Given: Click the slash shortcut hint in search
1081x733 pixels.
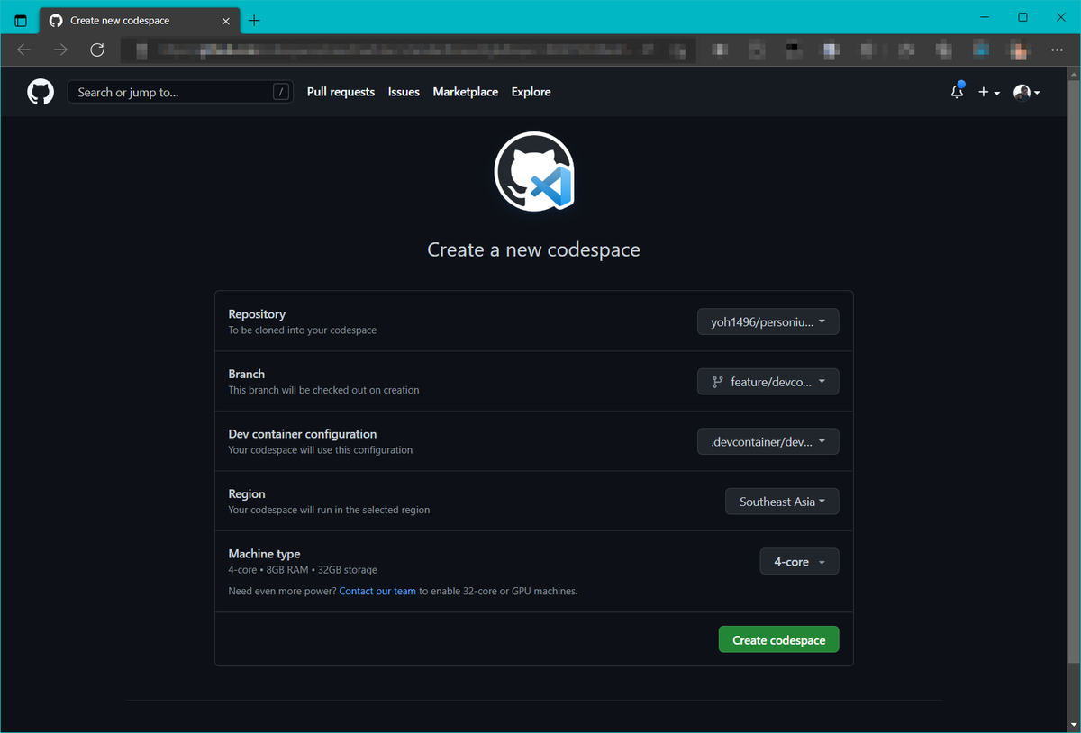Looking at the screenshot, I should (281, 92).
